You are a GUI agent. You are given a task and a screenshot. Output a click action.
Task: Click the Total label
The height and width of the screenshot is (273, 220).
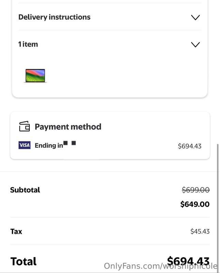(x=23, y=261)
